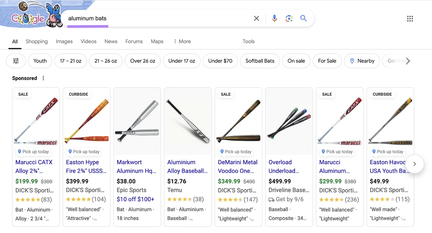Screen dimensions: 432x233
Task: Click the $12.76 Temu price
Action: [177, 181]
